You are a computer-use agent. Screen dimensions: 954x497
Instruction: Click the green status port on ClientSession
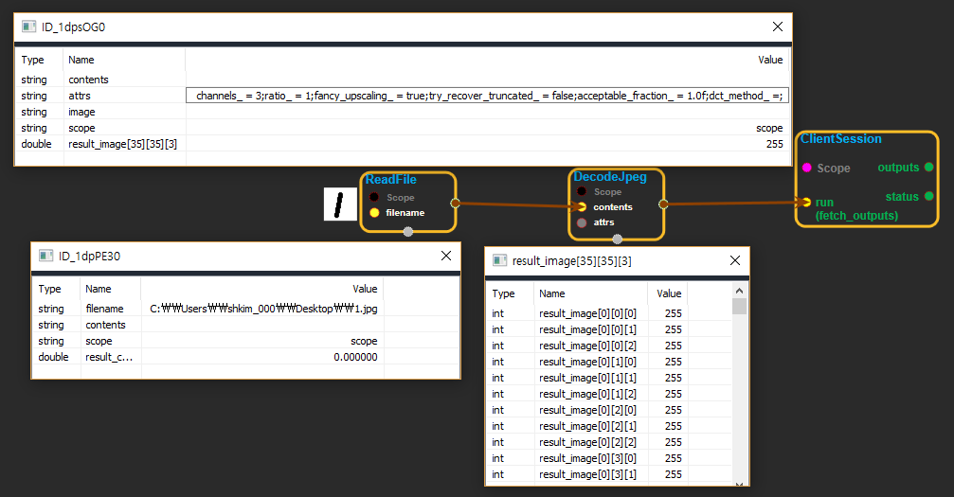[x=928, y=197]
